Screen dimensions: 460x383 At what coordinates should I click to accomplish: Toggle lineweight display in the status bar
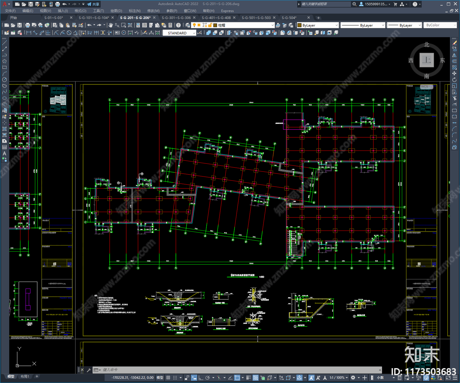point(249,378)
